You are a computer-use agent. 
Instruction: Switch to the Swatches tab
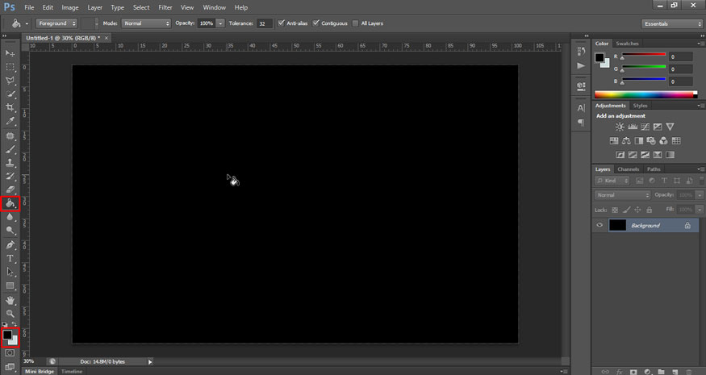pos(626,43)
